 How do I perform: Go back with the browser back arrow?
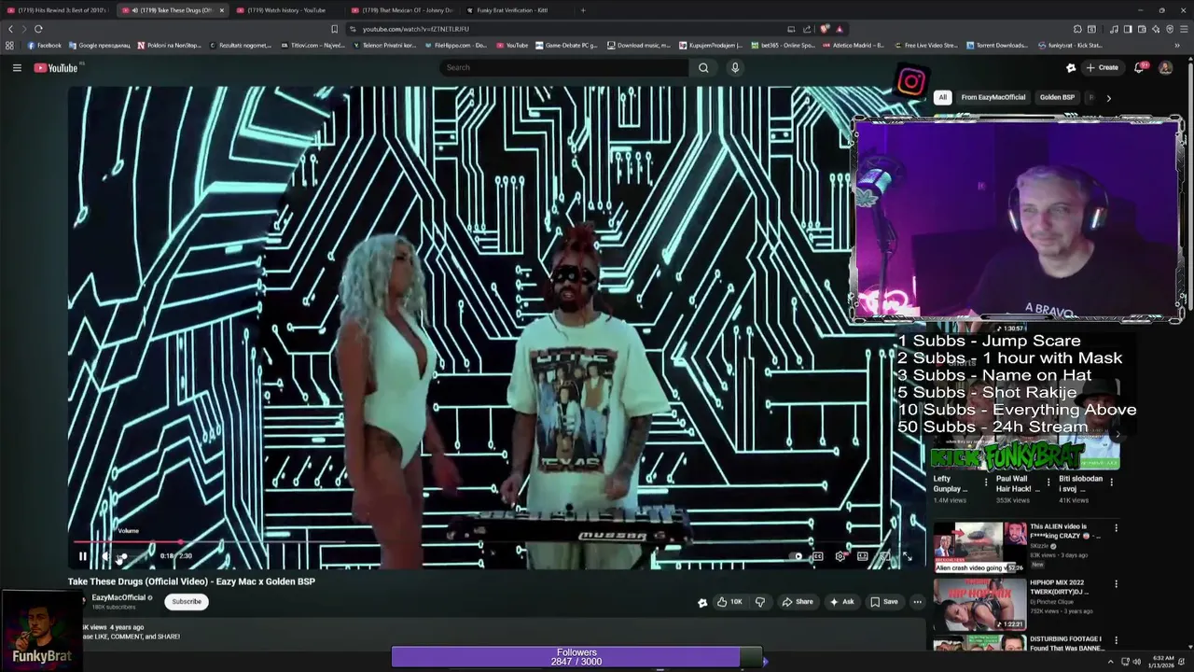11,29
